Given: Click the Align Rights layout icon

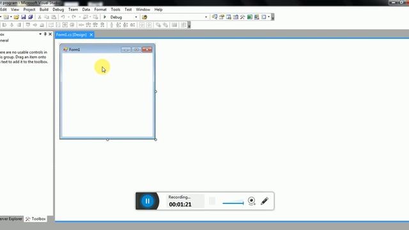Looking at the screenshot, I should (19, 25).
